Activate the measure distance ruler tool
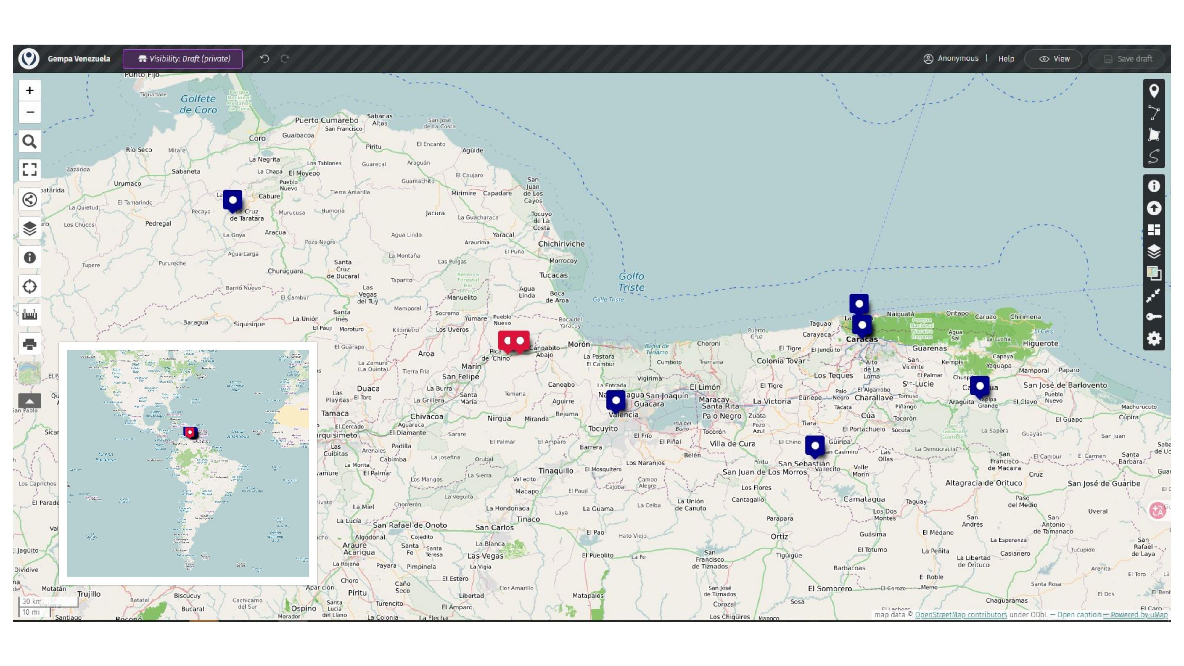 tap(29, 315)
